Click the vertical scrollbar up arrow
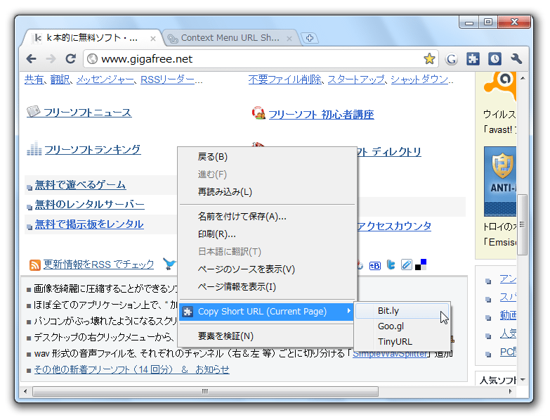The width and height of the screenshot is (550, 420). 523,78
